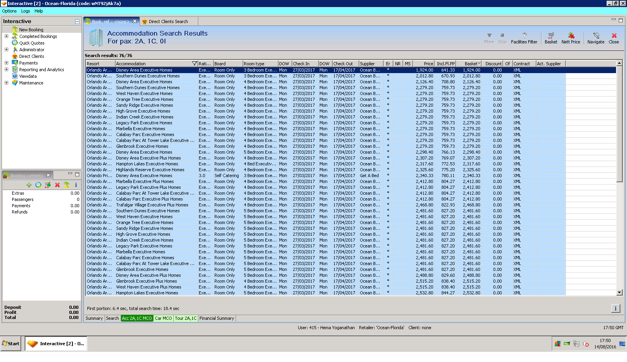
Task: Expand the Maintenance tree node
Action: pos(6,83)
